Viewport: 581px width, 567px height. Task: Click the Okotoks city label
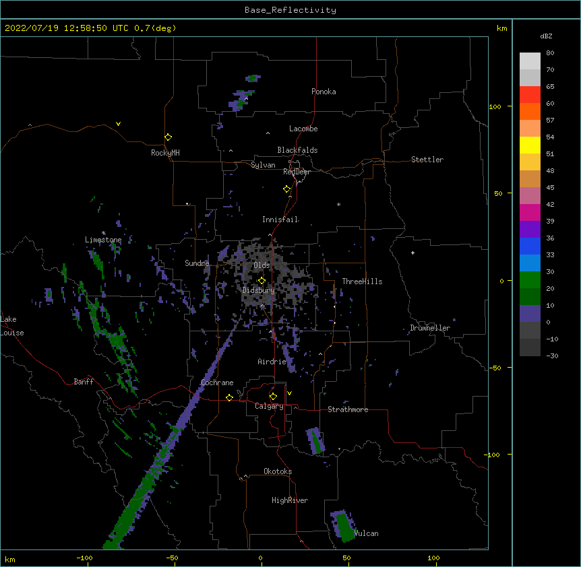(278, 471)
